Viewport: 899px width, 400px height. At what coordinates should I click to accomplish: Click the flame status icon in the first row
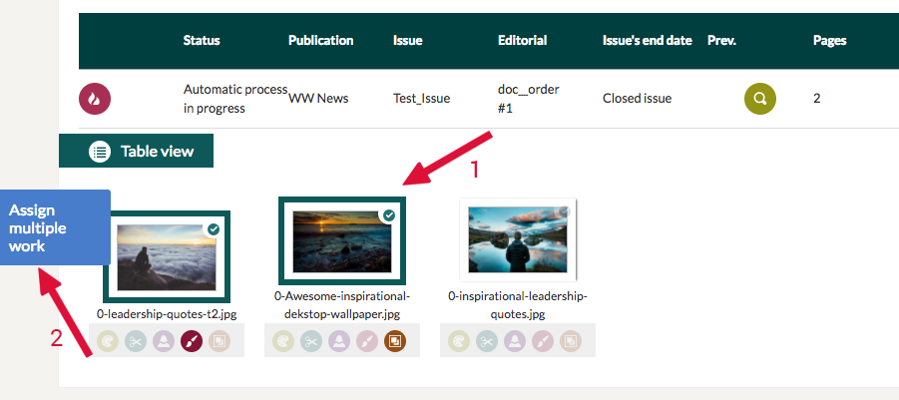(x=95, y=99)
